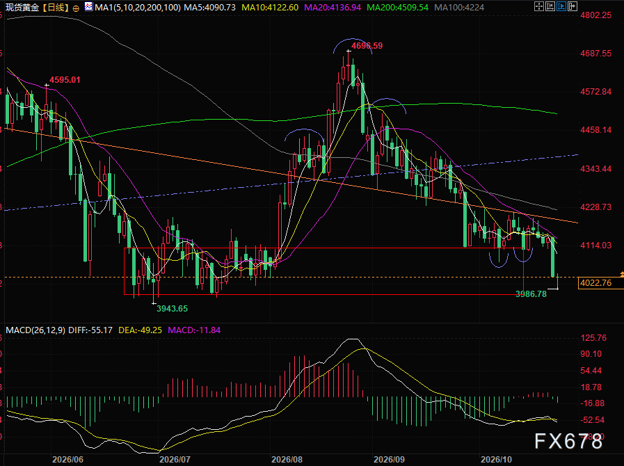Image resolution: width=624 pixels, height=466 pixels.
Task: Click the 4696.59 high price label
Action: pos(367,46)
